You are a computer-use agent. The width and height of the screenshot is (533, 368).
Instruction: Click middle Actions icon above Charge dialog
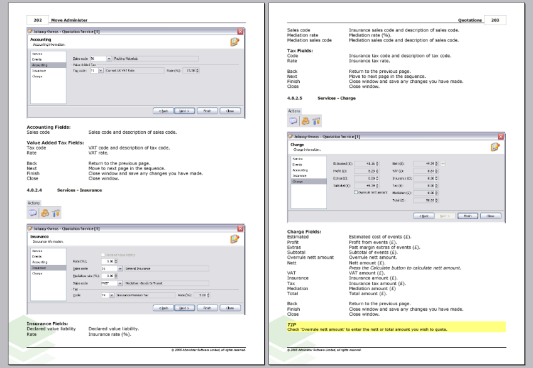click(x=303, y=121)
